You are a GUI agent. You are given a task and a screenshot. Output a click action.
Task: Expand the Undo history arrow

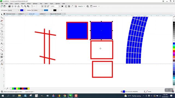click(x=34, y=6)
